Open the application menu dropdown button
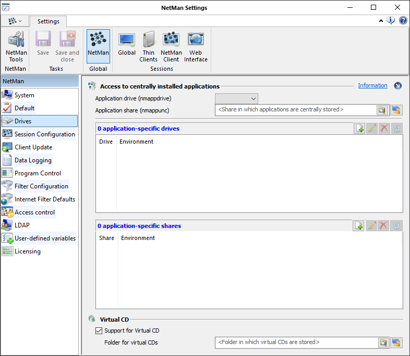410x356 pixels. (15, 21)
